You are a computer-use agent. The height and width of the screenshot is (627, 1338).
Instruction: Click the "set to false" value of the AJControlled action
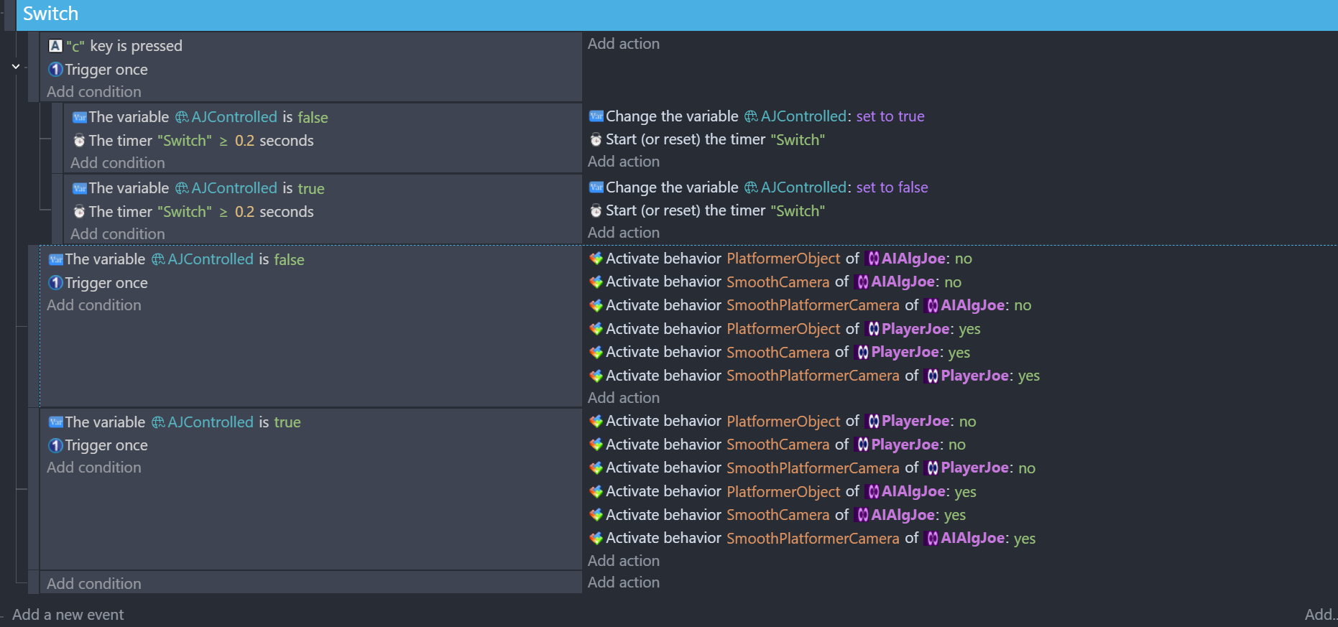coord(892,187)
